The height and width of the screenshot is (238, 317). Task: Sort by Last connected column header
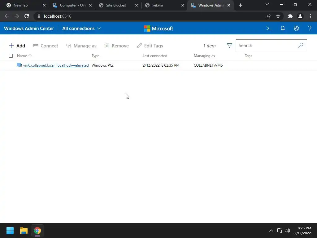(x=155, y=56)
